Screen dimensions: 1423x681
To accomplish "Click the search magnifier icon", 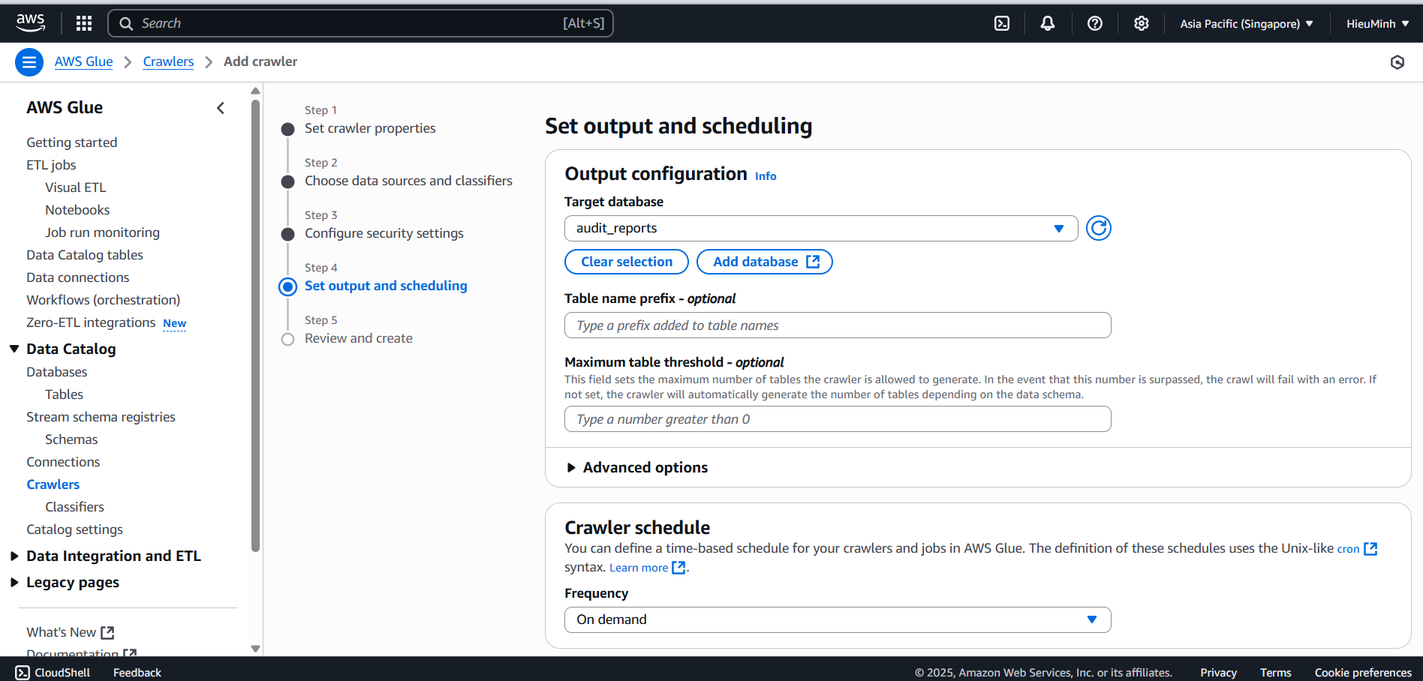I will coord(126,23).
